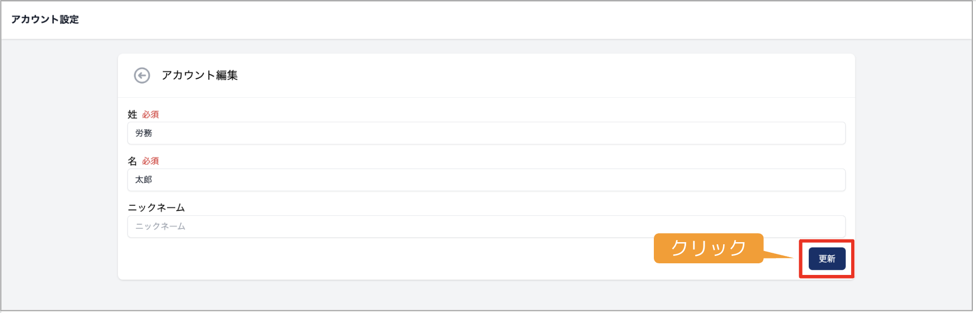Place cursor on 太郎 text in name field
Viewport: 976px width, 313px height.
tap(143, 180)
